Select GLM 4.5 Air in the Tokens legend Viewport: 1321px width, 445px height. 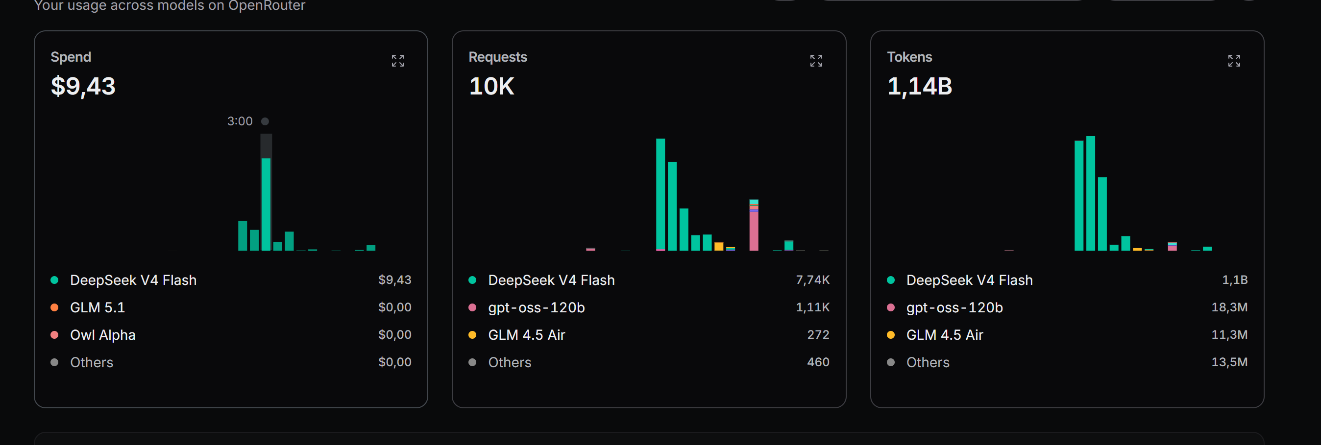click(x=945, y=335)
